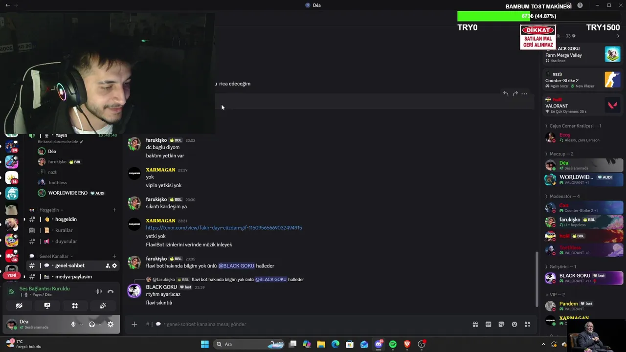The image size is (626, 352).
Task: Open the emoji picker
Action: (514, 324)
